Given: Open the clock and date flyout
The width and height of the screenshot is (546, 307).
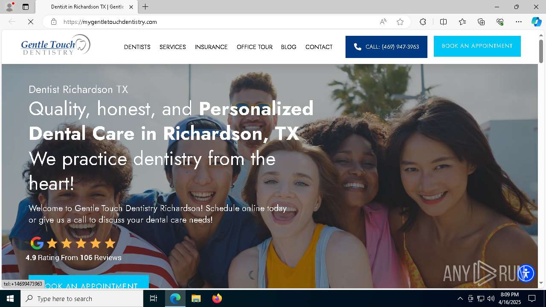Looking at the screenshot, I should coord(511,298).
